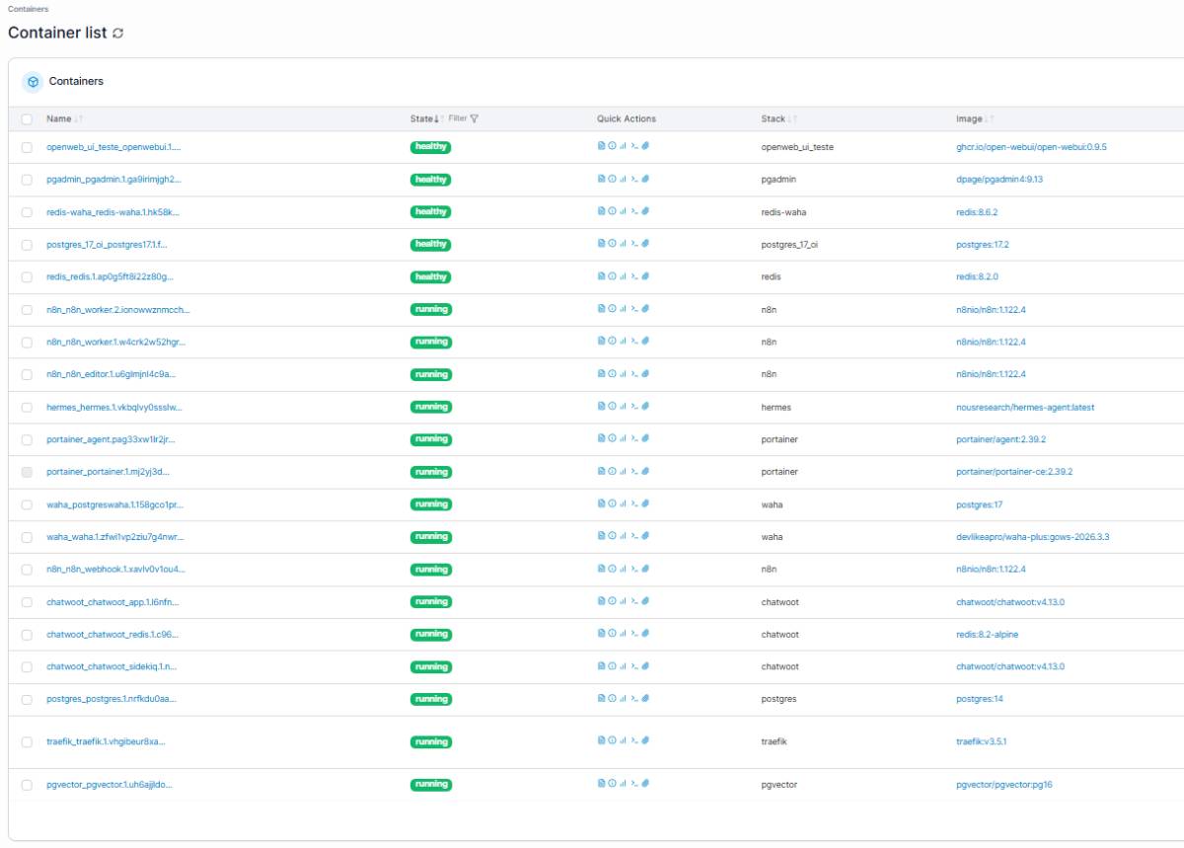Screen dimensions: 1184x848
Task: Open the traefik:v3.5.1 image link
Action: (x=981, y=742)
